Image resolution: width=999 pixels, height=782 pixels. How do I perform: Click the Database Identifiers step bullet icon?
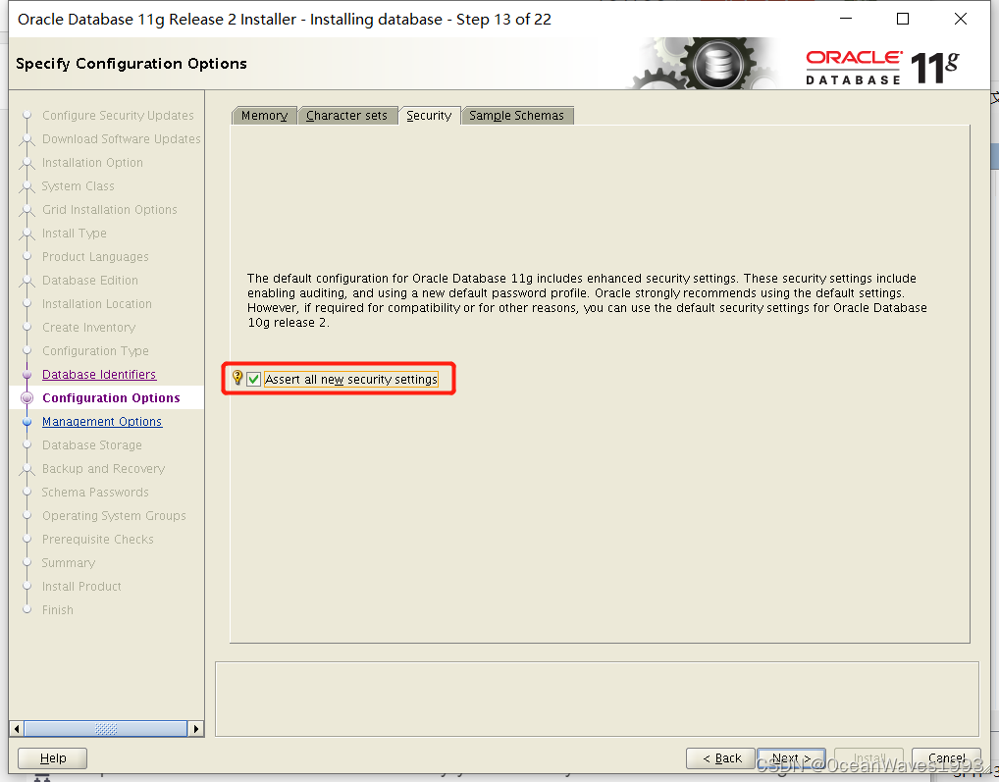26,375
